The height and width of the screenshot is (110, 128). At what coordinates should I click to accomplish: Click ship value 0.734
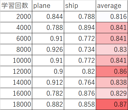coord(80,49)
